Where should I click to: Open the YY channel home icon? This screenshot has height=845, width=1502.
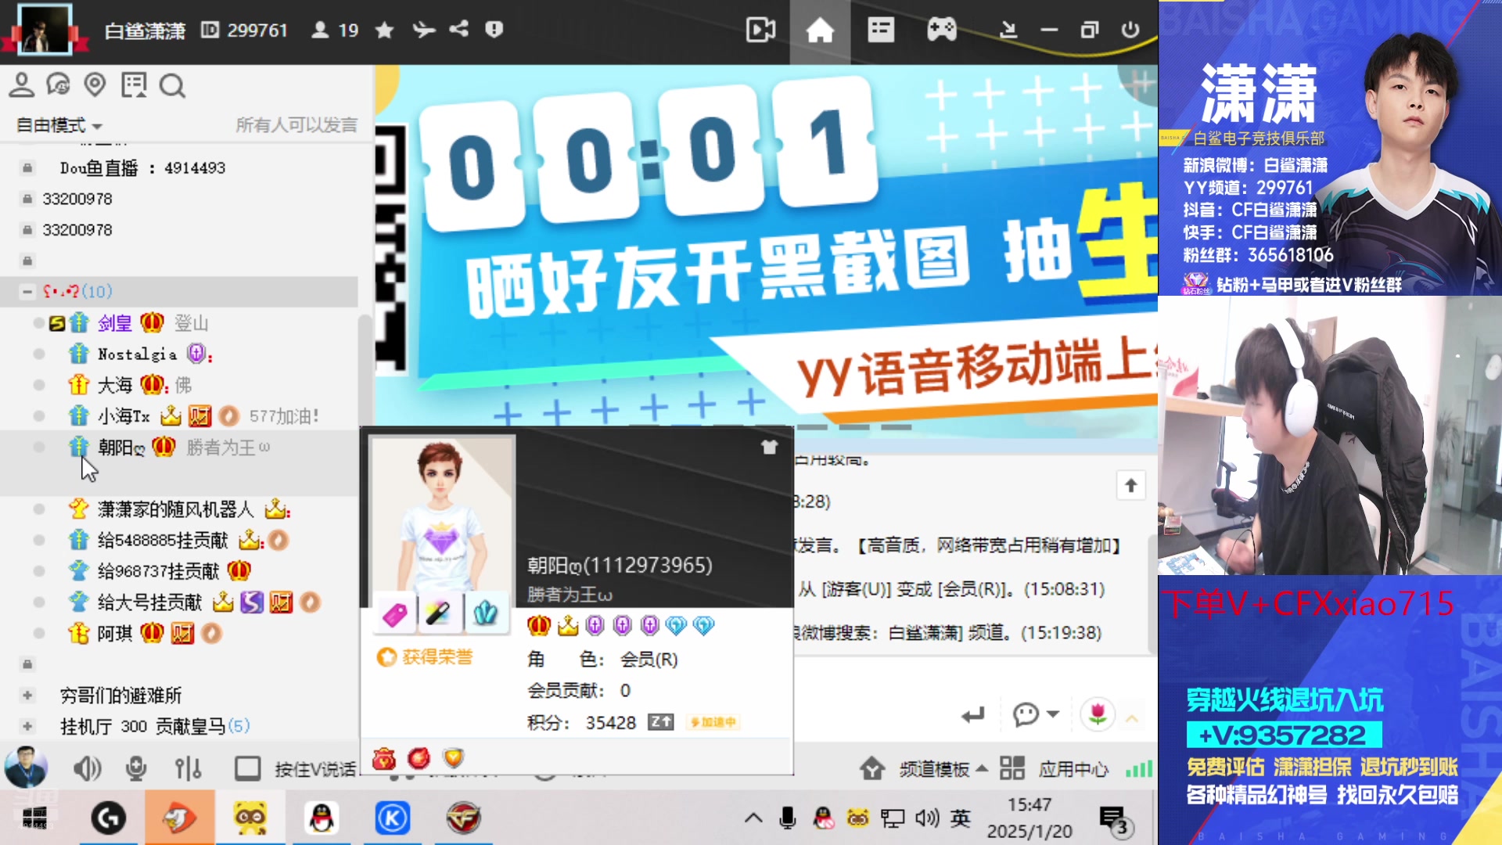point(820,31)
